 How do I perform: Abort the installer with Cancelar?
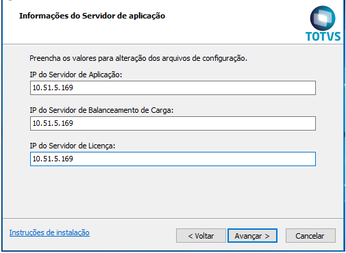310,236
